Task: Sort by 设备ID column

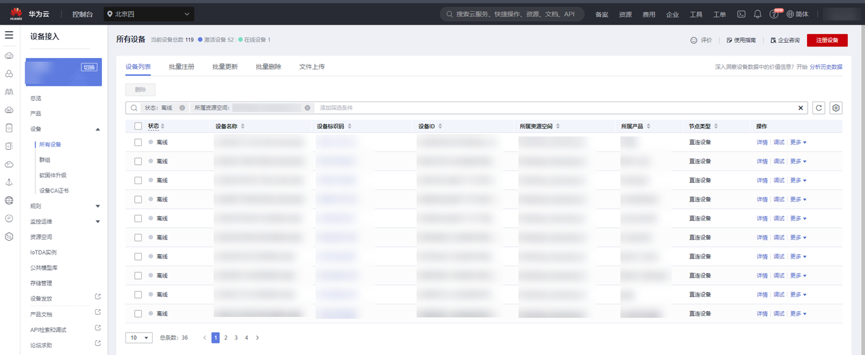Action: (440, 126)
